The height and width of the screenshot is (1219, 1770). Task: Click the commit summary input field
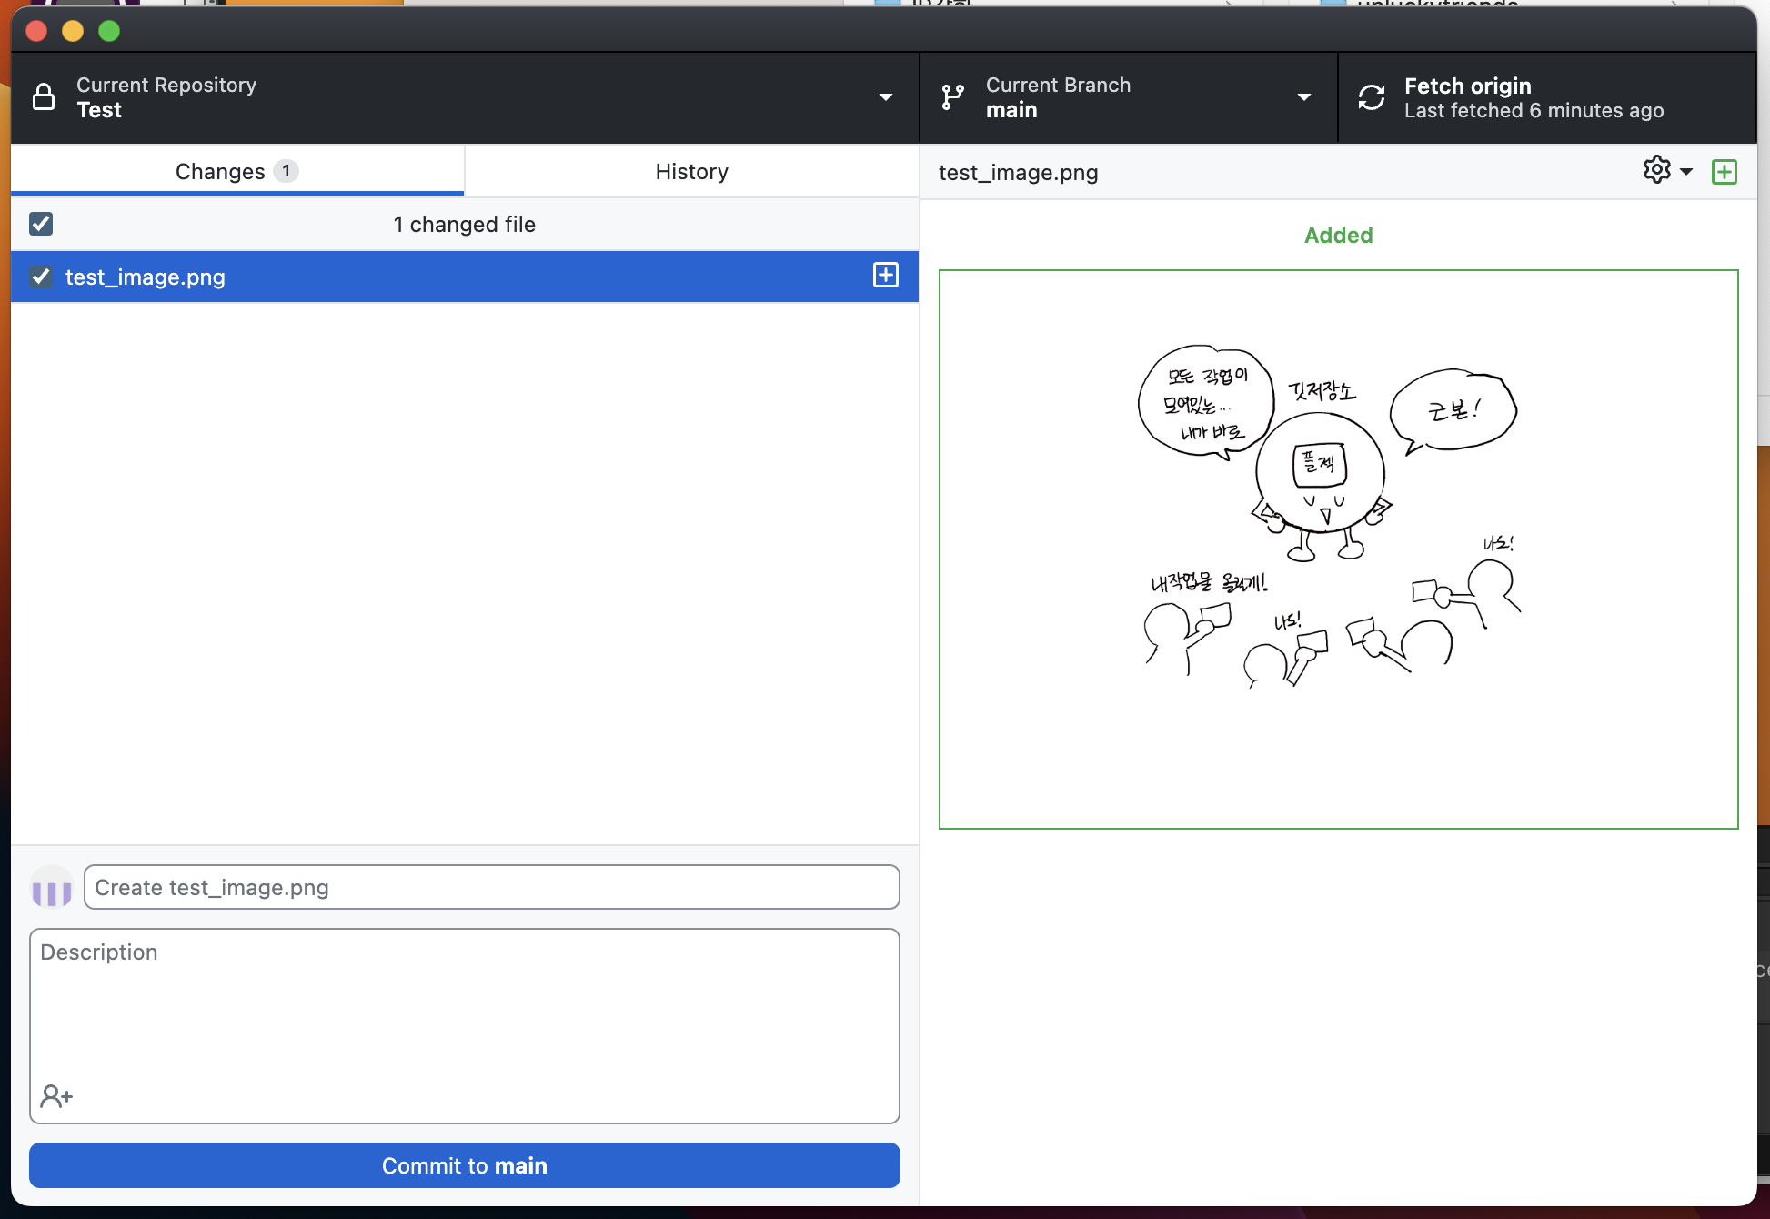coord(491,887)
